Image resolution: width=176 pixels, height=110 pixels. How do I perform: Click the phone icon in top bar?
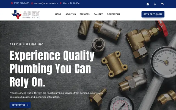12,3
